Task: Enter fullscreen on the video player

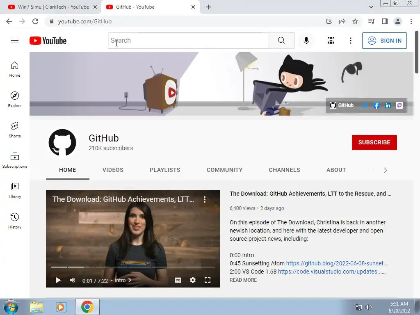Action: click(207, 280)
